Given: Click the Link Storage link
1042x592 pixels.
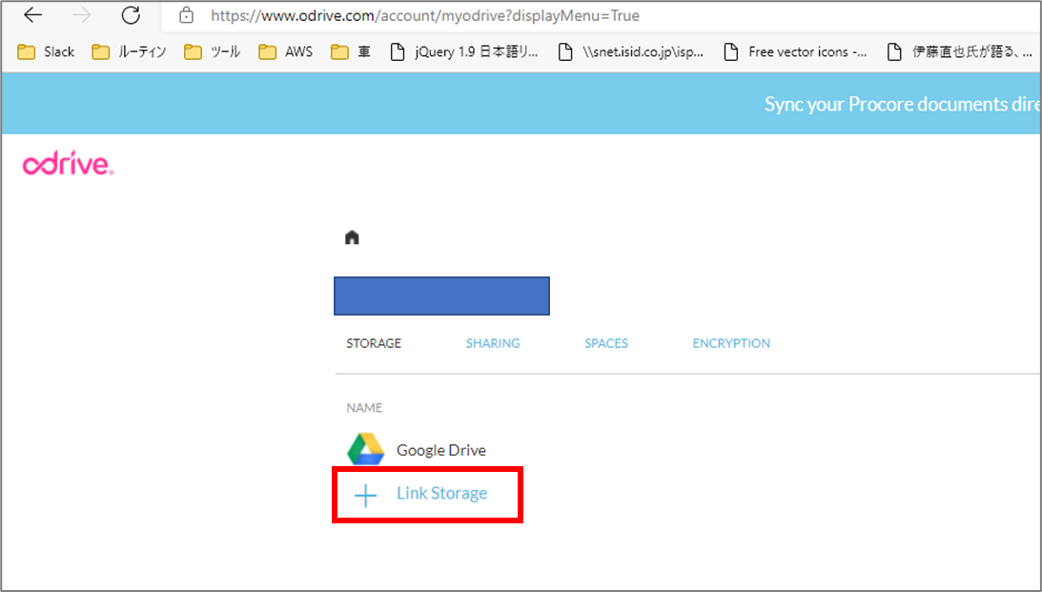Looking at the screenshot, I should pos(442,493).
